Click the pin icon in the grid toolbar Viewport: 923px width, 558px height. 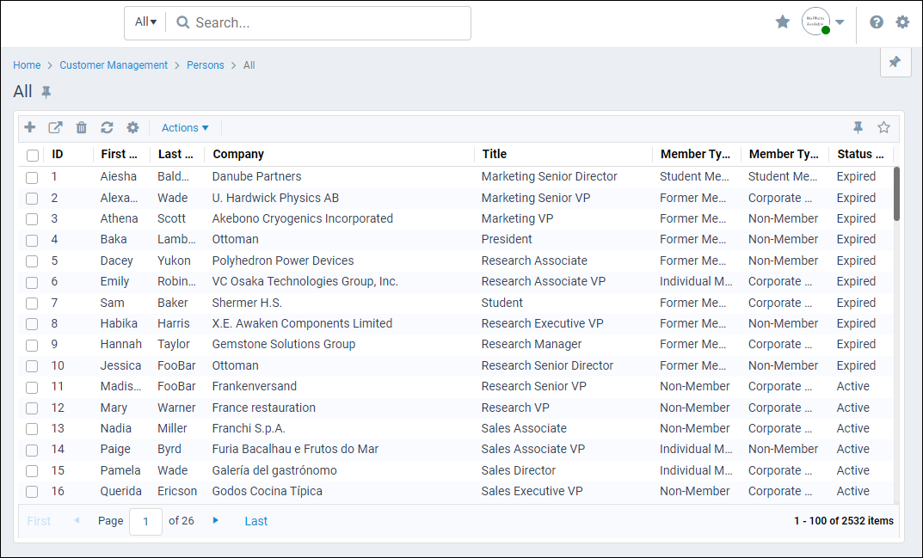tap(858, 127)
